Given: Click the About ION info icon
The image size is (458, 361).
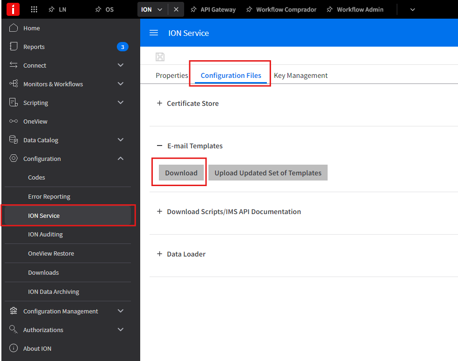Looking at the screenshot, I should (x=14, y=348).
